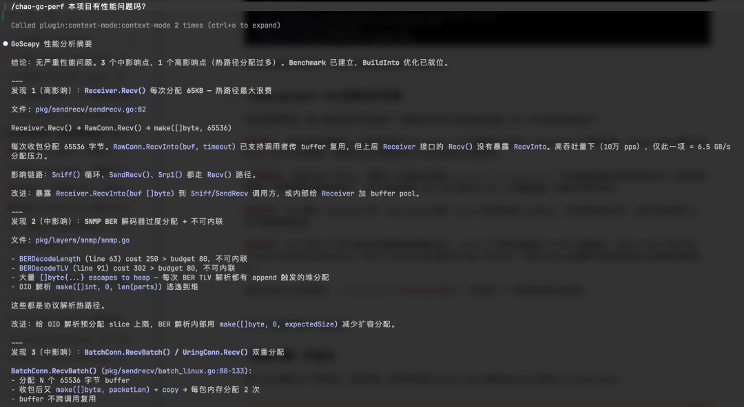
Task: Select the text "make([]byte, 65536)"
Action: tap(193, 128)
